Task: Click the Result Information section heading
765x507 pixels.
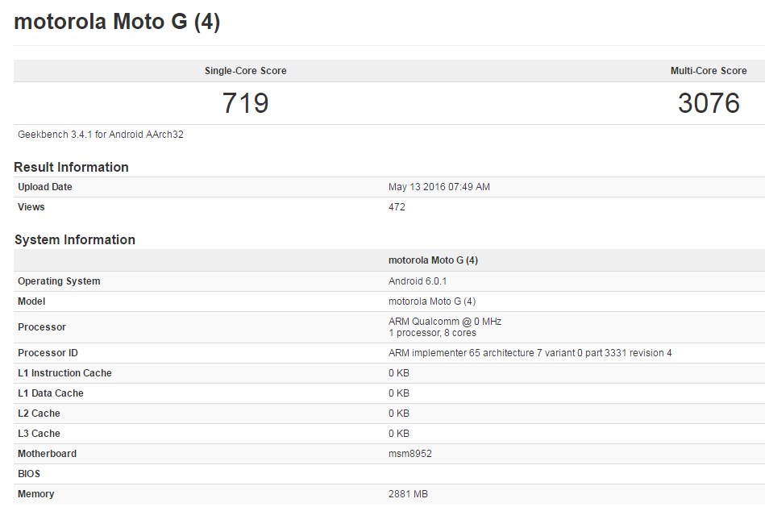Action: (x=72, y=167)
